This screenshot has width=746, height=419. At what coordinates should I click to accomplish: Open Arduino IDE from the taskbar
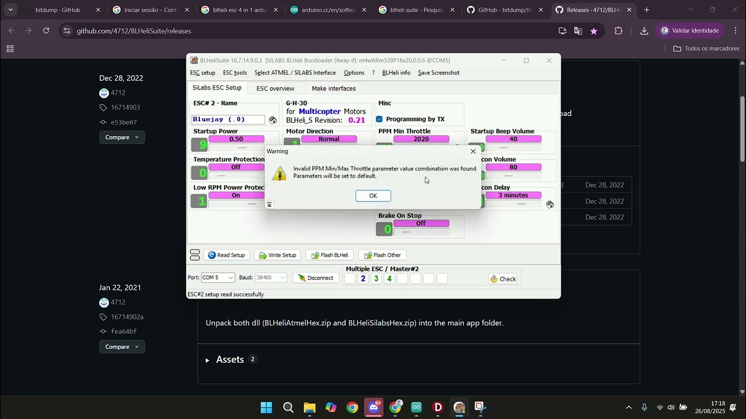pyautogui.click(x=416, y=407)
